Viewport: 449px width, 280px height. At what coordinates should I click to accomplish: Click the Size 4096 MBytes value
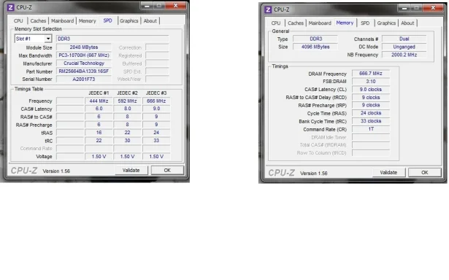[x=315, y=47]
